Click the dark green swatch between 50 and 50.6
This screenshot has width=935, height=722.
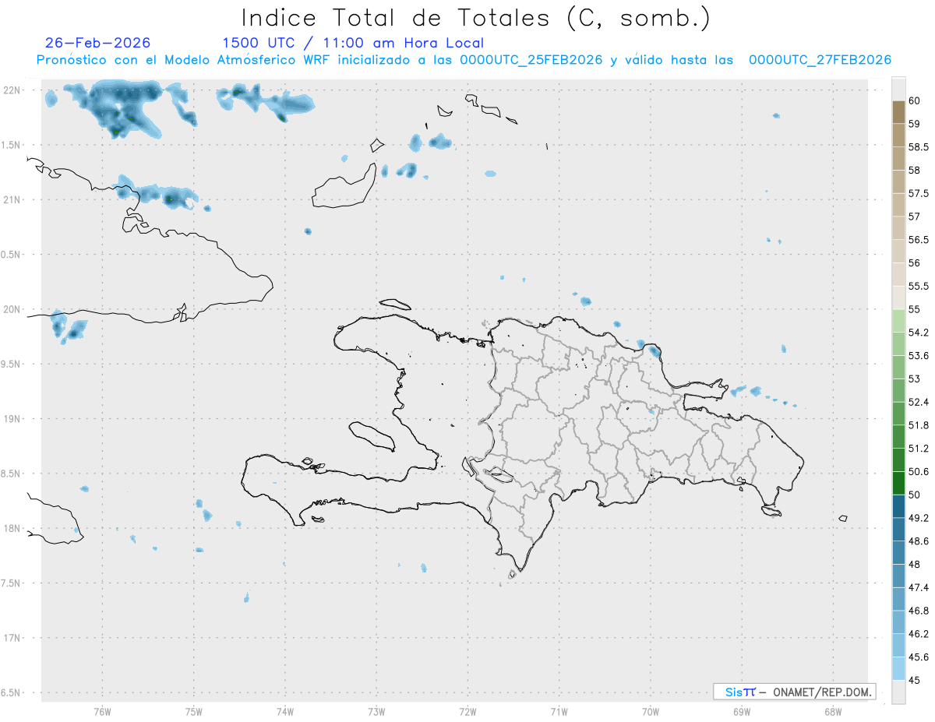898,483
